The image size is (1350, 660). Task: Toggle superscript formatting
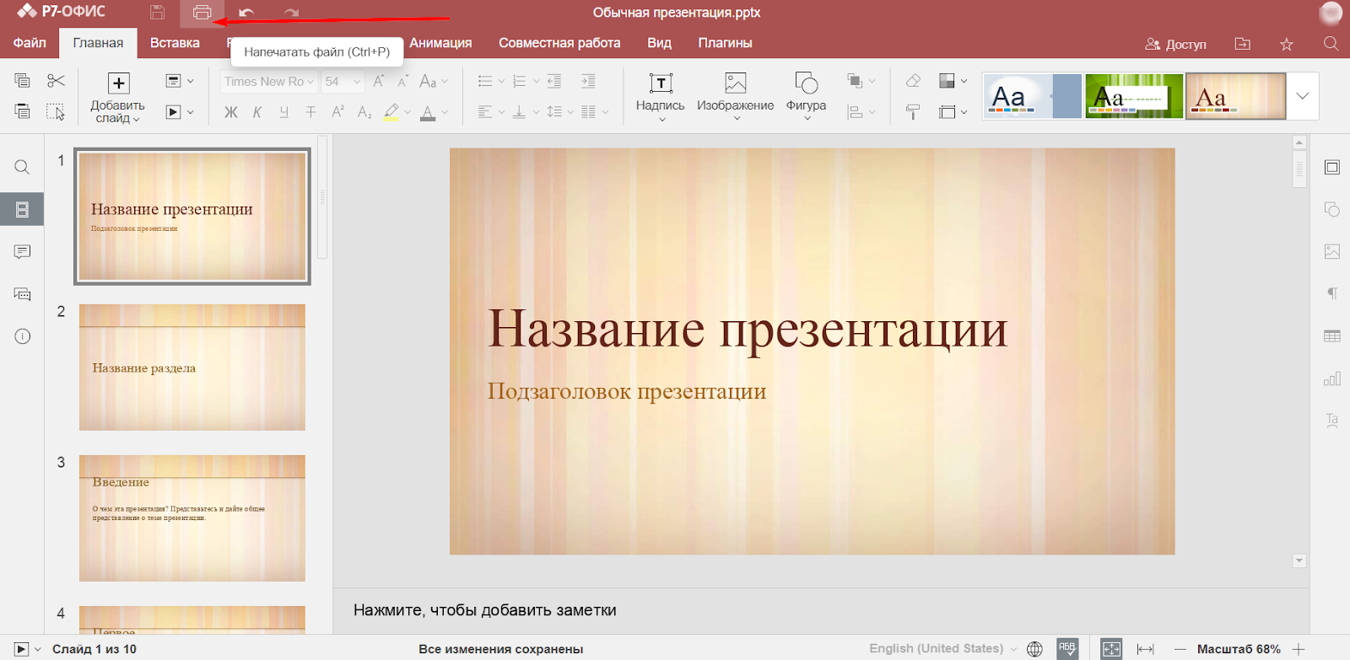coord(337,112)
